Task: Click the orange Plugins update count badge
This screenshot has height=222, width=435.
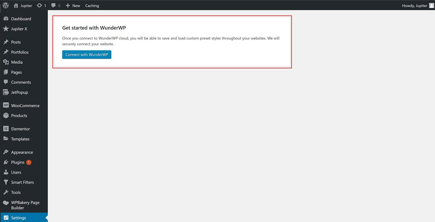Action: coord(29,162)
